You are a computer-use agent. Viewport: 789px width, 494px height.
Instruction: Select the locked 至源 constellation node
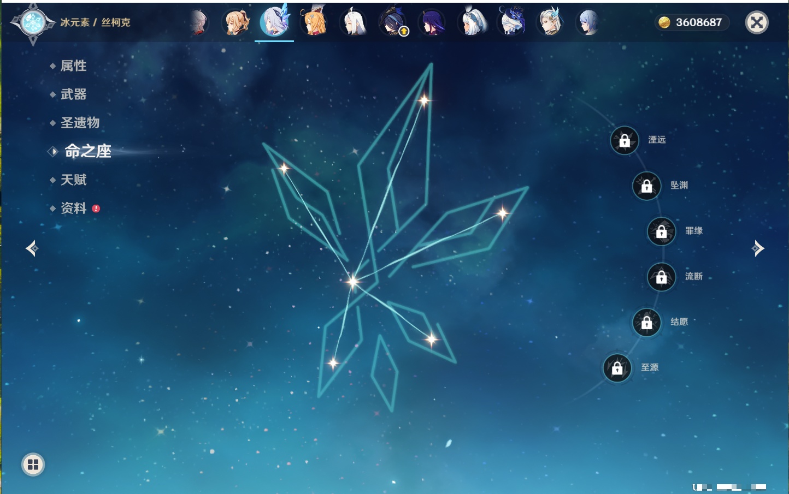[x=617, y=368]
